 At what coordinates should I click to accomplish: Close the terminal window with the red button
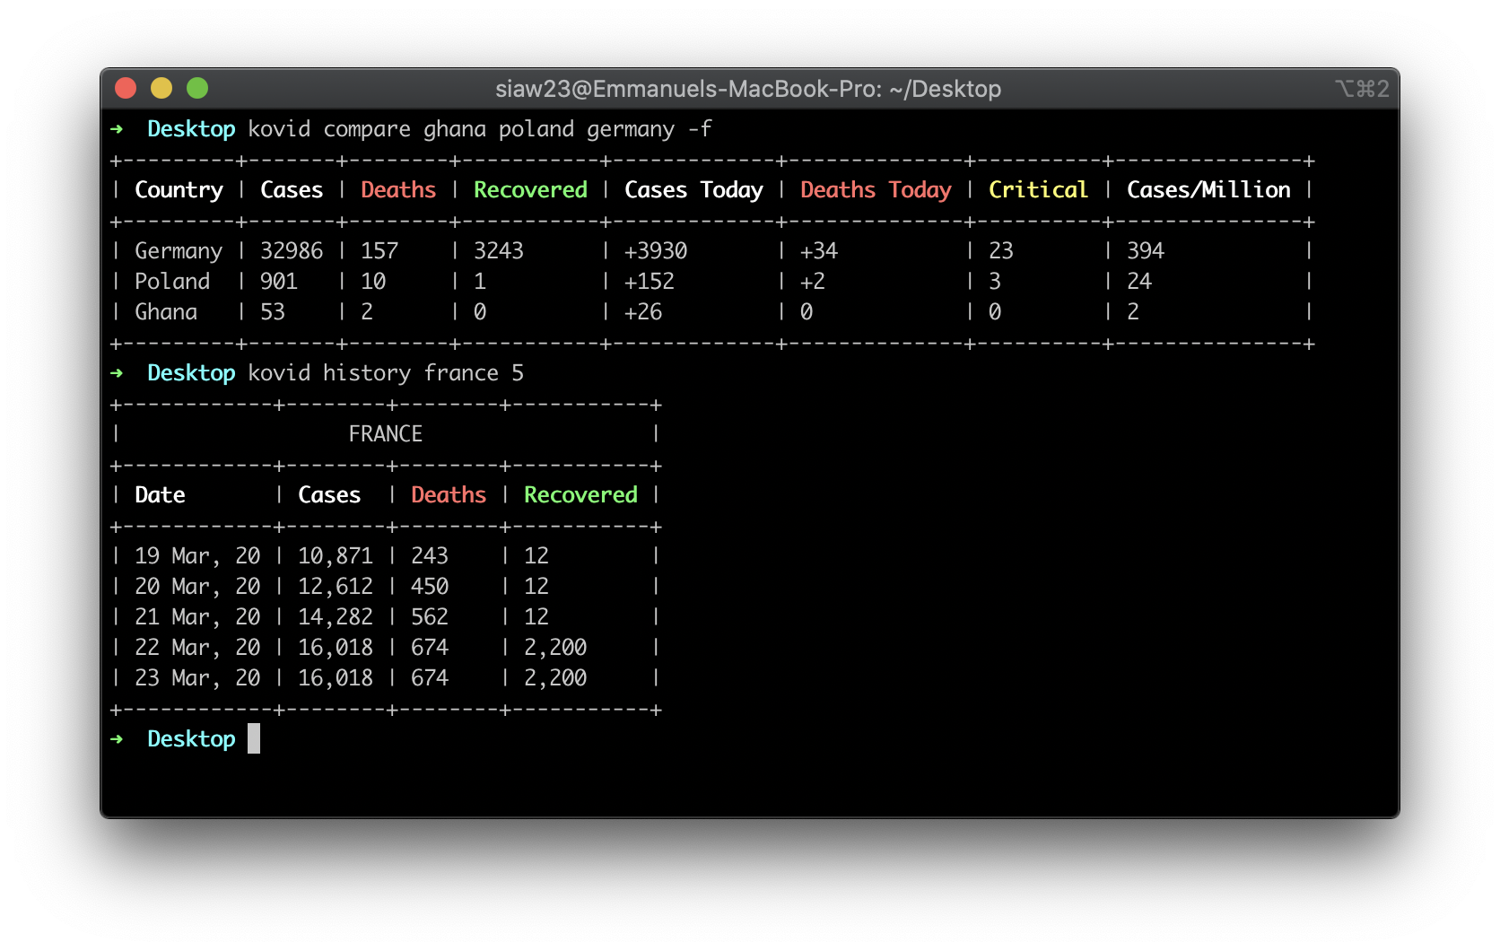(126, 88)
